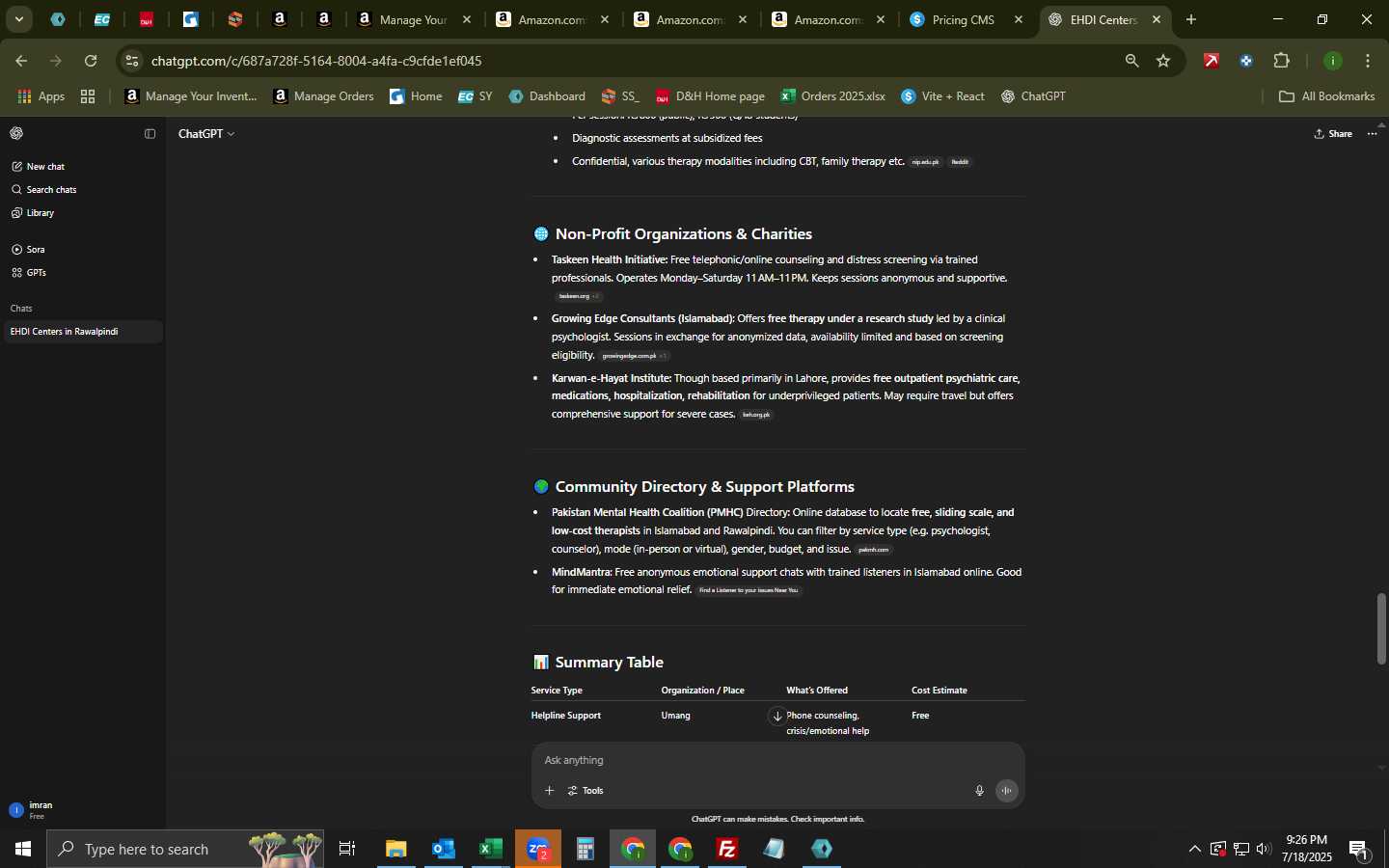The height and width of the screenshot is (868, 1389).
Task: Open the Chrome profile avatar
Action: 1333,61
